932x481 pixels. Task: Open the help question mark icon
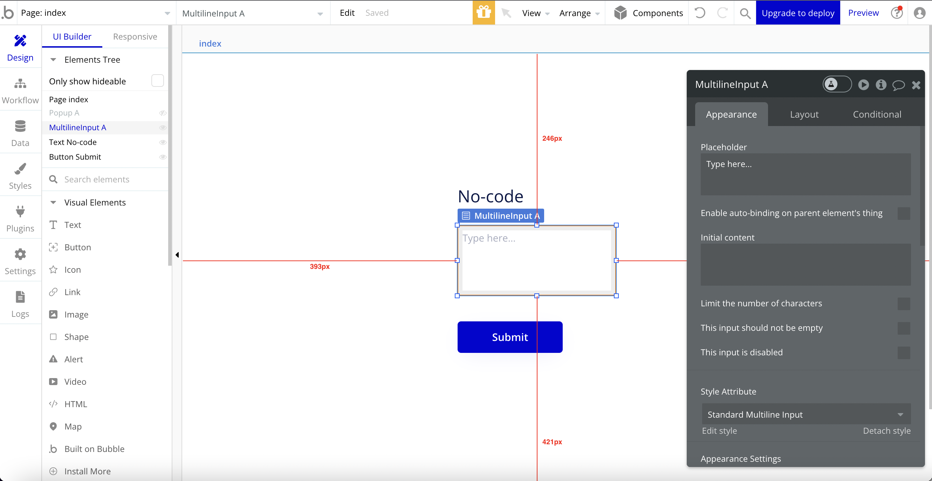tap(897, 13)
